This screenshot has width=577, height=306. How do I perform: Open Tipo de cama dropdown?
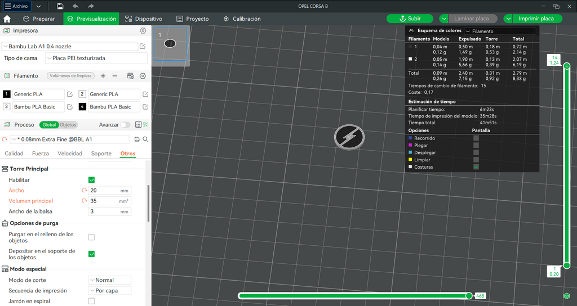(x=96, y=58)
